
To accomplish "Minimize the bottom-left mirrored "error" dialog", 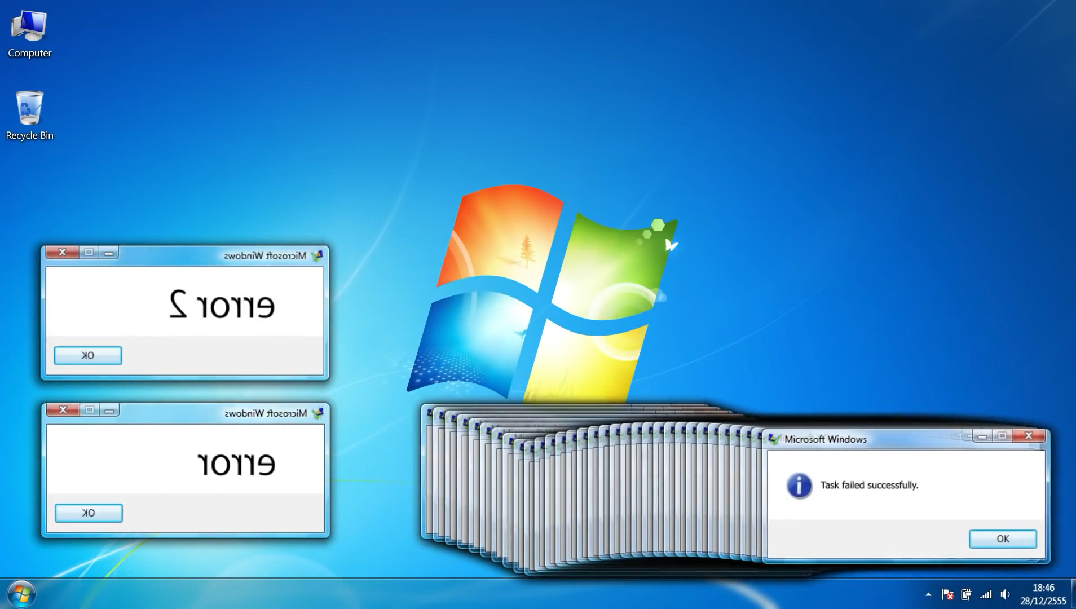I will [x=109, y=410].
